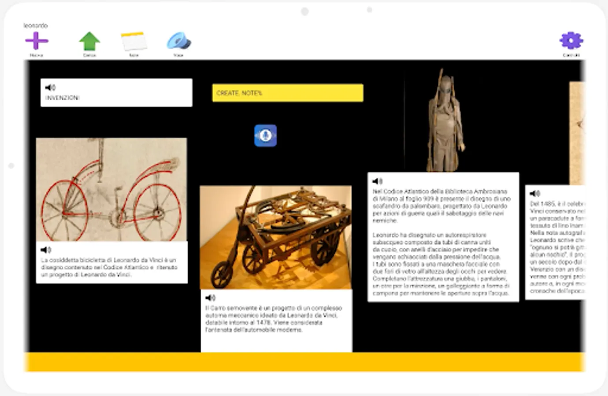Play audio for the INVENZIONI title card
The image size is (608, 396).
pyautogui.click(x=50, y=88)
